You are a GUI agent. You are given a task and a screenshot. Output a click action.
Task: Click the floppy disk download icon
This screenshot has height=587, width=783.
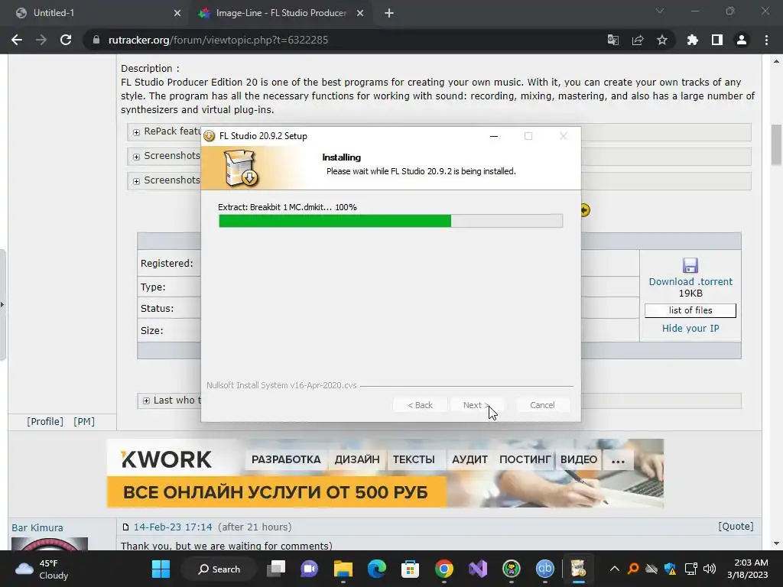[x=690, y=265]
